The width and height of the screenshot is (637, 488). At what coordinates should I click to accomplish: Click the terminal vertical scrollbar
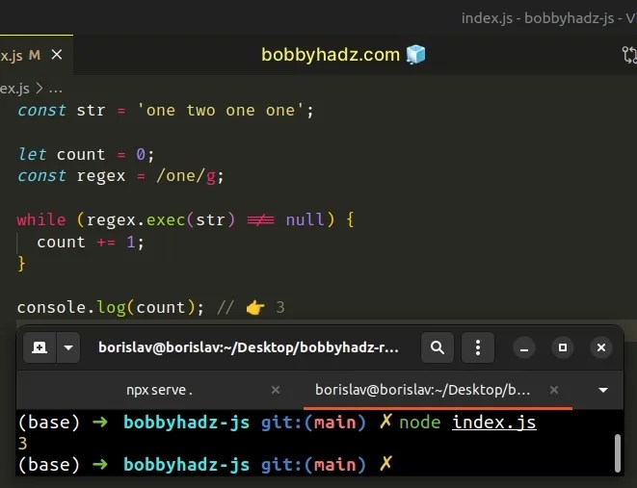tap(618, 452)
